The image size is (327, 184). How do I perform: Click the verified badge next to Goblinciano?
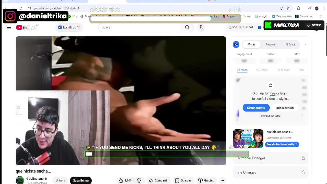coord(46,179)
